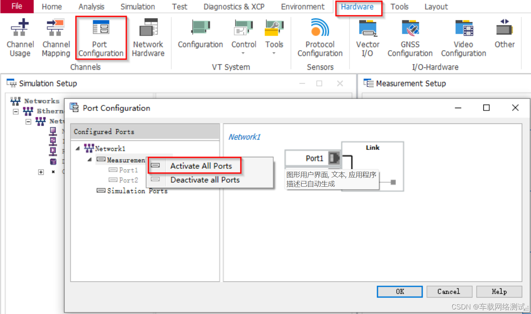Open the Control dropdown arrow
Image resolution: width=531 pixels, height=314 pixels.
tap(243, 53)
